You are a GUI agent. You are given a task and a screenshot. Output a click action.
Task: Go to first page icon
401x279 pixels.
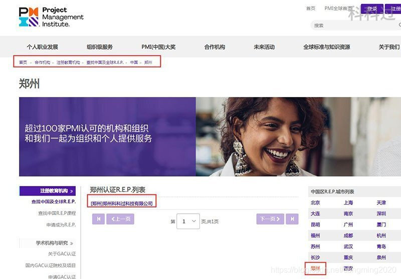[98, 219]
